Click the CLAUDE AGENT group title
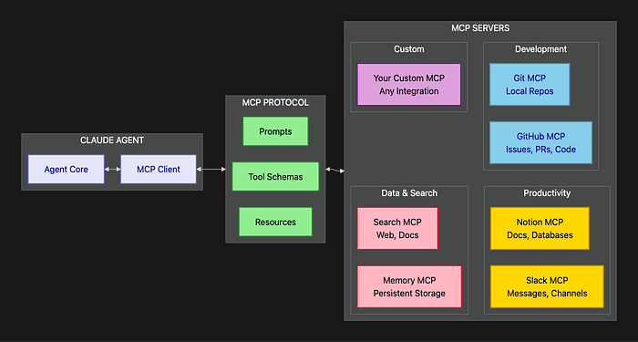The width and height of the screenshot is (638, 342). (112, 140)
